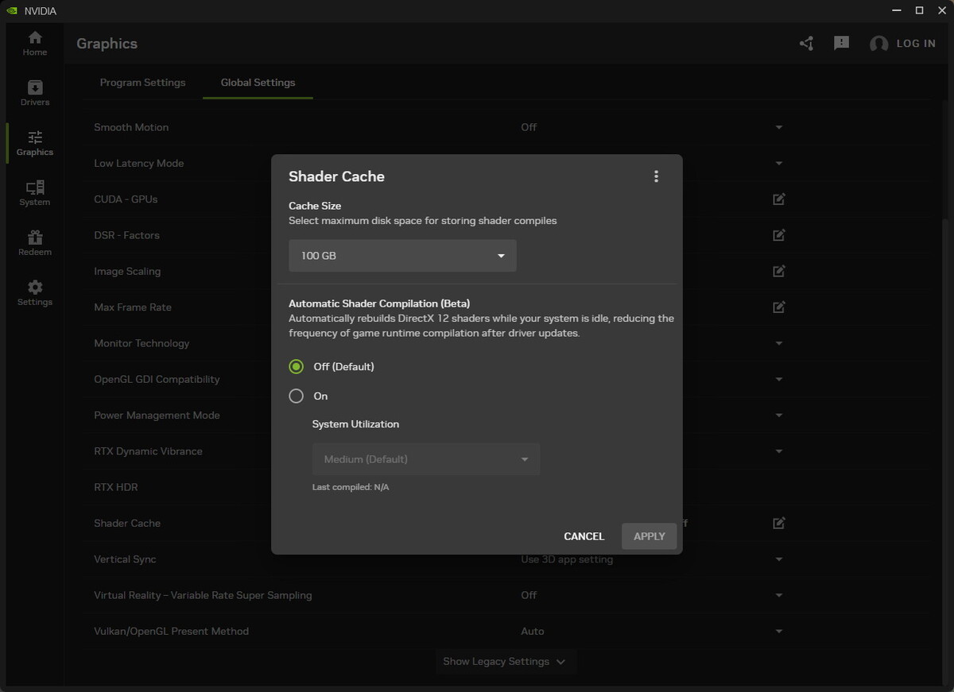Open the Cache Size 100 GB dropdown

(x=402, y=256)
